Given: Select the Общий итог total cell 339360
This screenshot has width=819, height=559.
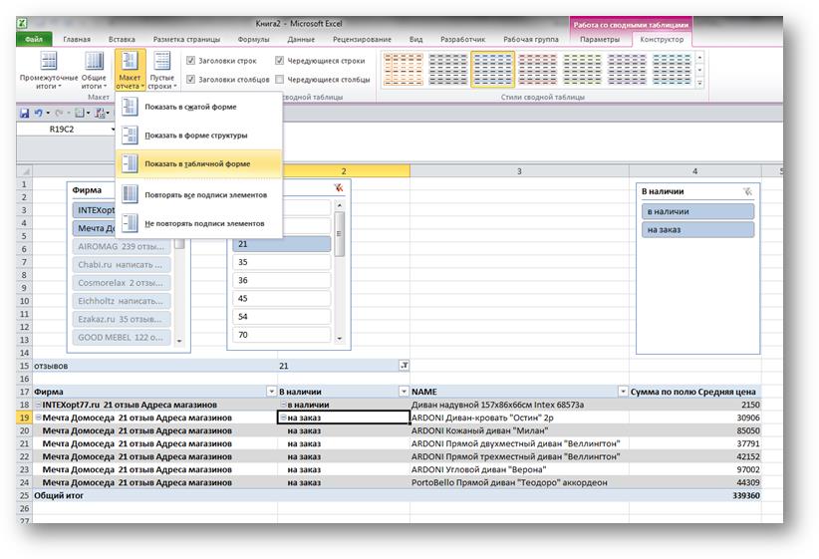Looking at the screenshot, I should coord(694,495).
